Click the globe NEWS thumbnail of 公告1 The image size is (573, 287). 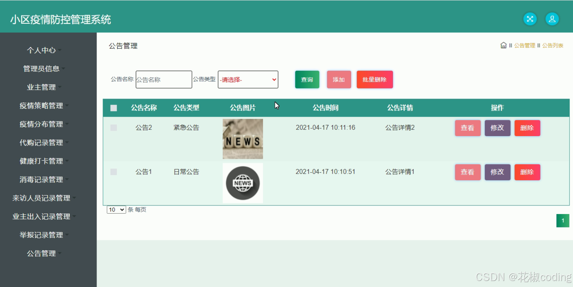pos(243,183)
